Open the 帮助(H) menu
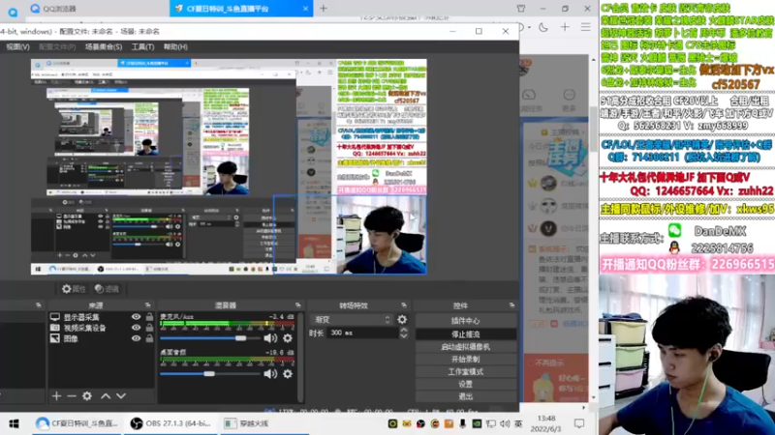 point(175,46)
